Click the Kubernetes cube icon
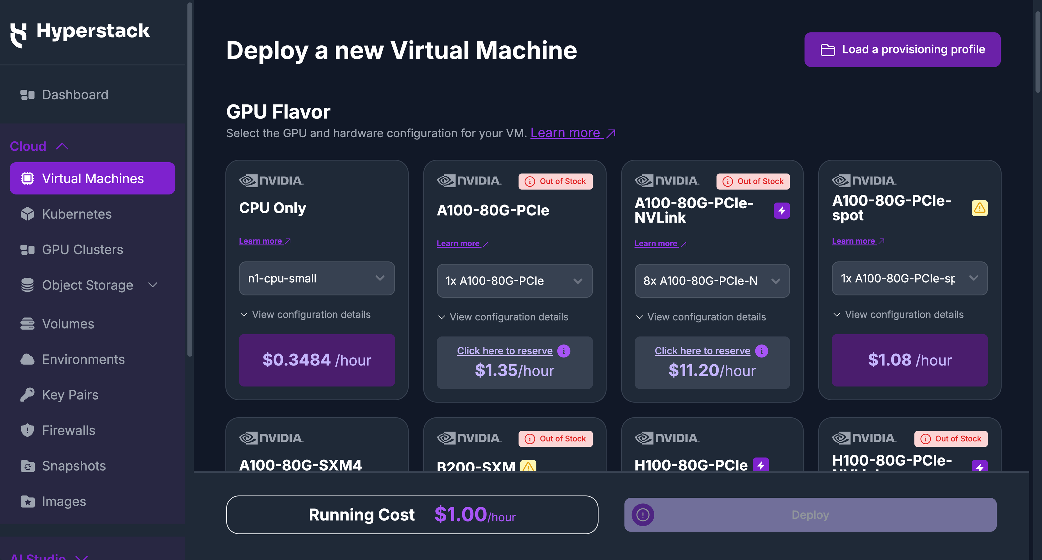1042x560 pixels. coord(28,214)
